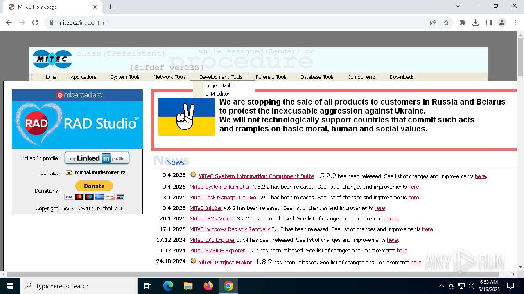The height and width of the screenshot is (294, 524).
Task: Open the Downloads menu
Action: [402, 77]
